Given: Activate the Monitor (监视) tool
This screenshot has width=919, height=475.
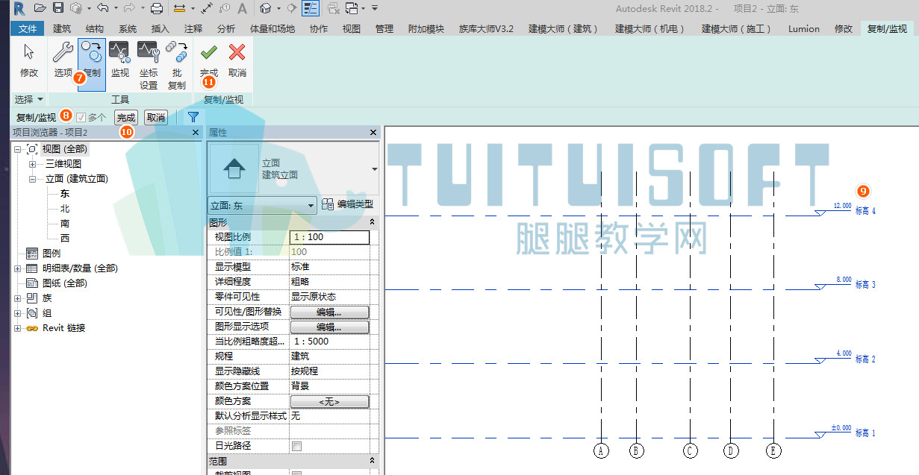Looking at the screenshot, I should tap(120, 60).
